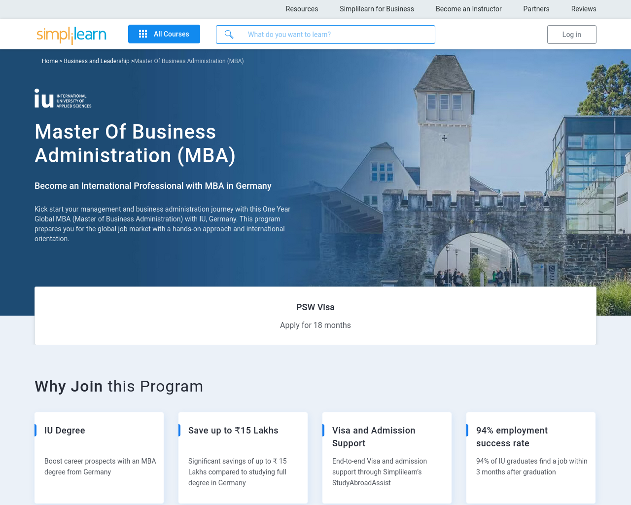The height and width of the screenshot is (505, 631).
Task: Click '94% of IU graduates' description
Action: point(532,467)
